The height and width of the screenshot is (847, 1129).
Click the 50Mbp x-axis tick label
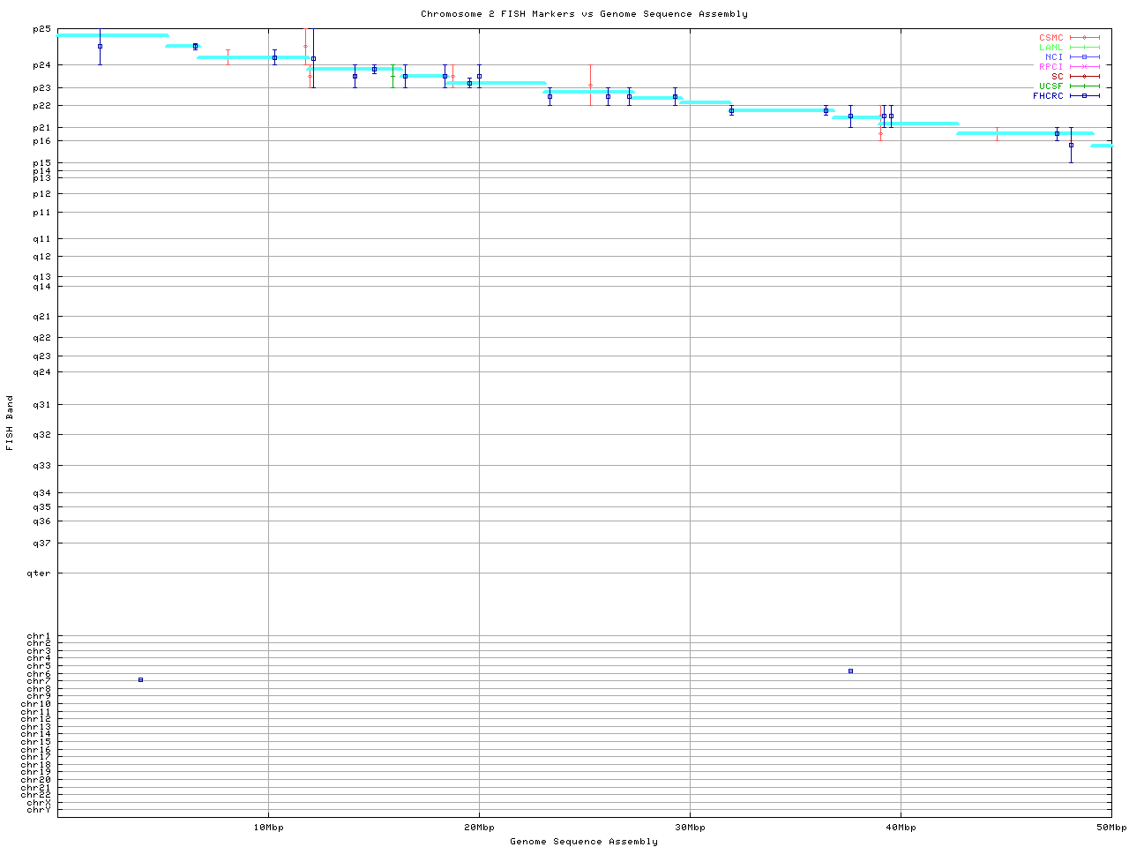point(1110,828)
